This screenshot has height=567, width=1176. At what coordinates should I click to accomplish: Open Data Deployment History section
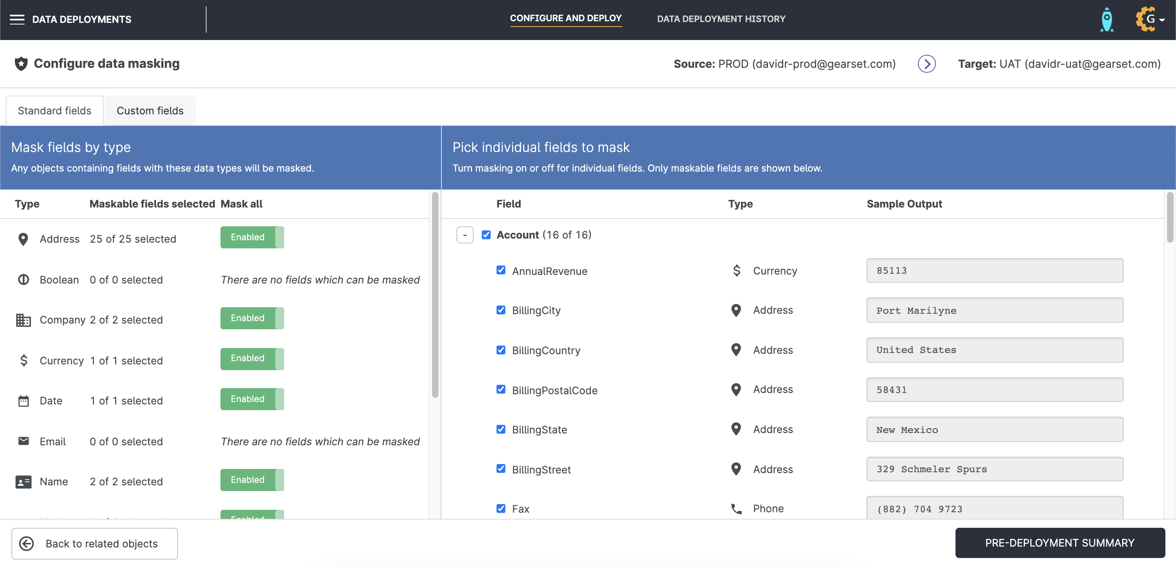pos(721,19)
